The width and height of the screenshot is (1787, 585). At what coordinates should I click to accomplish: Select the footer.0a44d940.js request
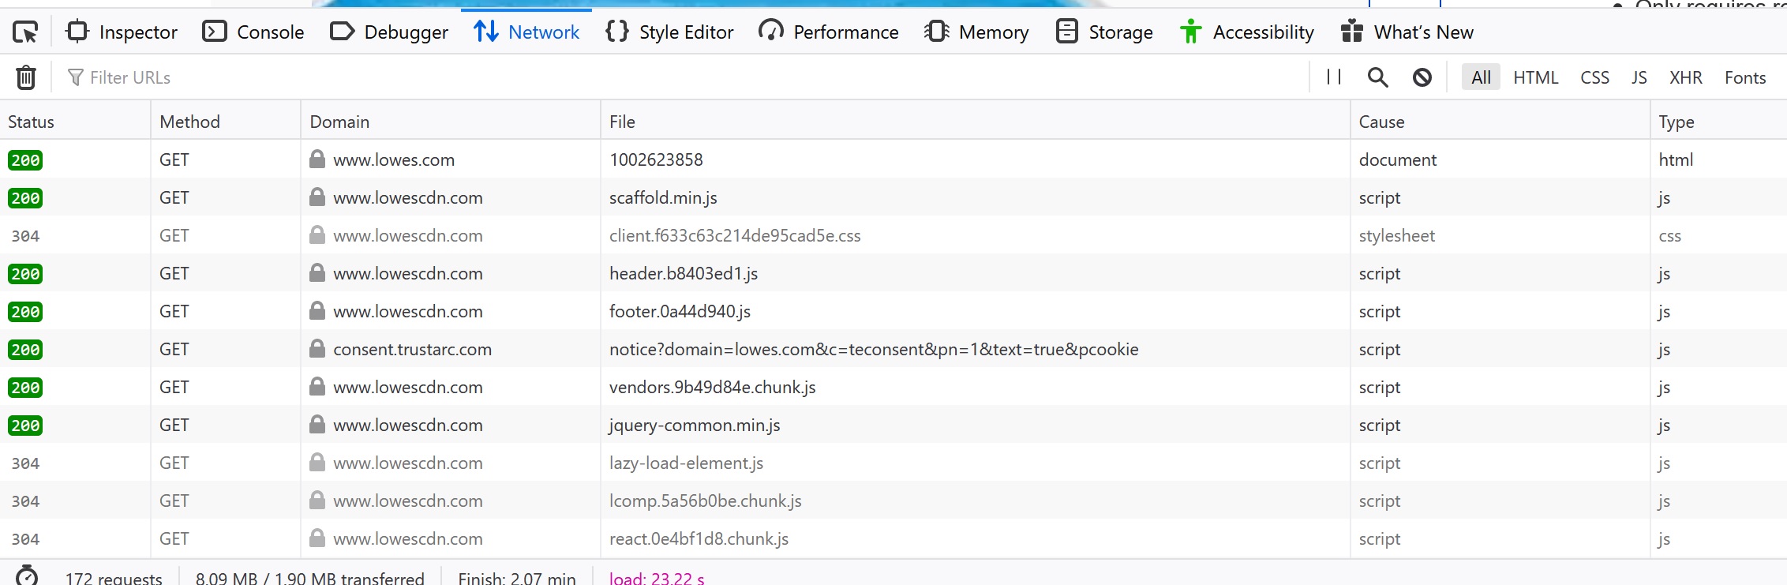(x=893, y=311)
